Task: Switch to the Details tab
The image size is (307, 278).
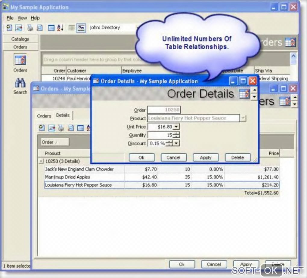Action: [x=63, y=115]
